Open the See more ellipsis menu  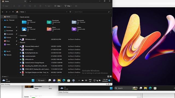76,6
